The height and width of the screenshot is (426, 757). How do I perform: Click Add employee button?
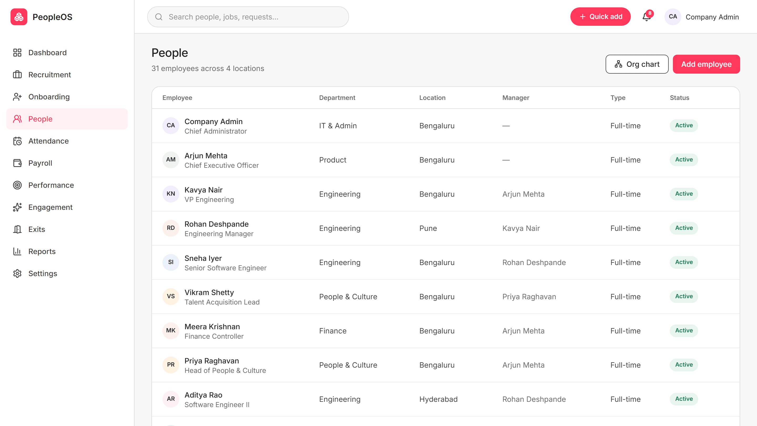coord(706,64)
